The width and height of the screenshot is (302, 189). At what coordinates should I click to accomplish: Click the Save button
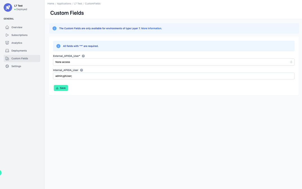pos(61,88)
